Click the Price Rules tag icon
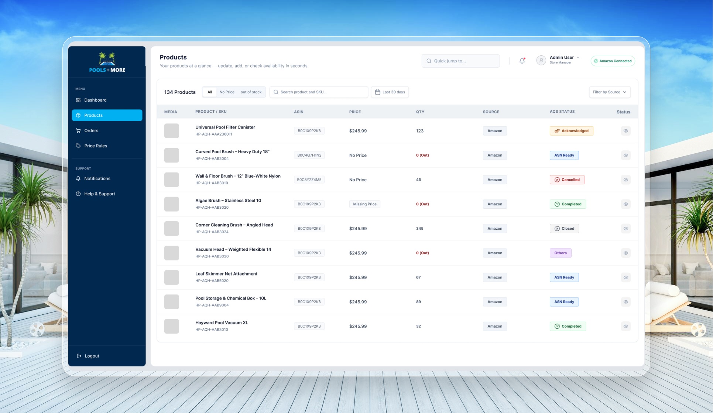 pyautogui.click(x=78, y=146)
